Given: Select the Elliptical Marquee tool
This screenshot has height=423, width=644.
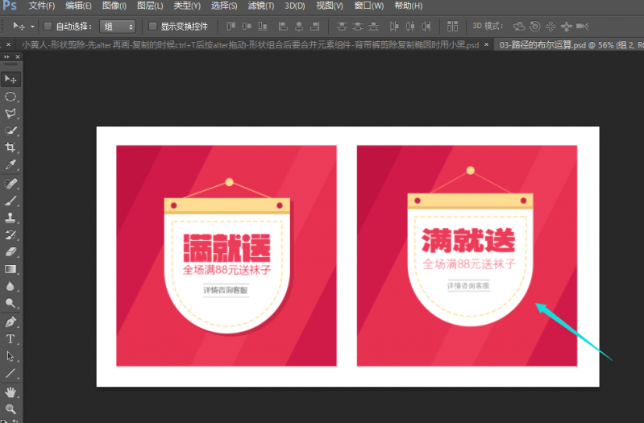Looking at the screenshot, I should (11, 96).
